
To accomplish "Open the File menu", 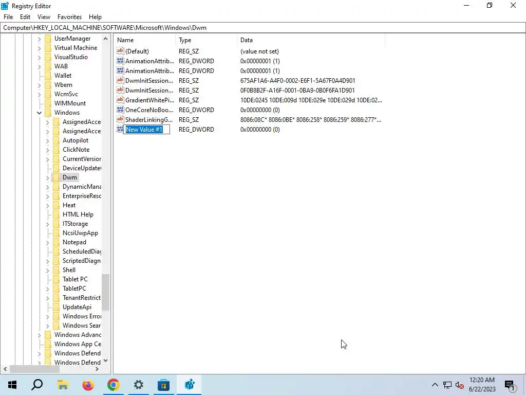I will click(8, 17).
